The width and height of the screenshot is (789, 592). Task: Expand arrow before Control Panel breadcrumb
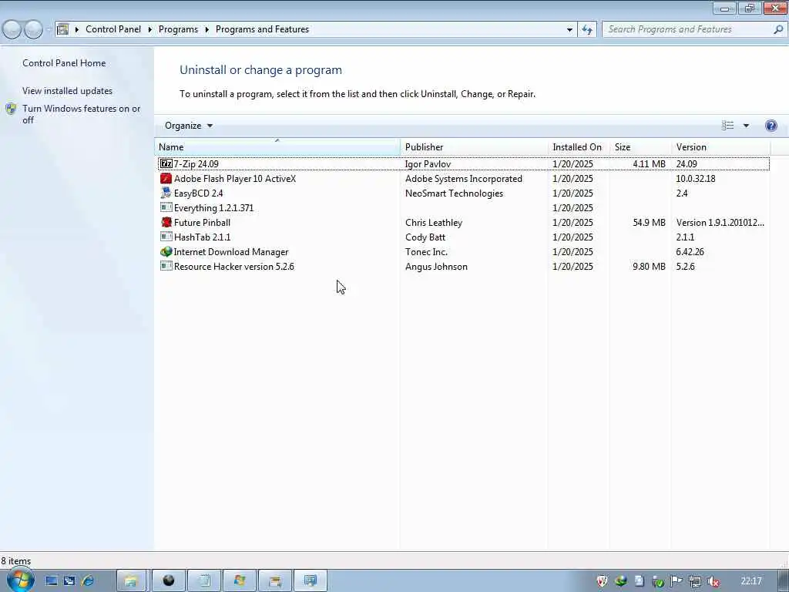pyautogui.click(x=77, y=30)
